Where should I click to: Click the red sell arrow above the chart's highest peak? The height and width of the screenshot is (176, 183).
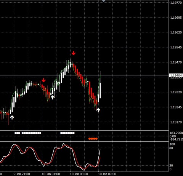74,53
